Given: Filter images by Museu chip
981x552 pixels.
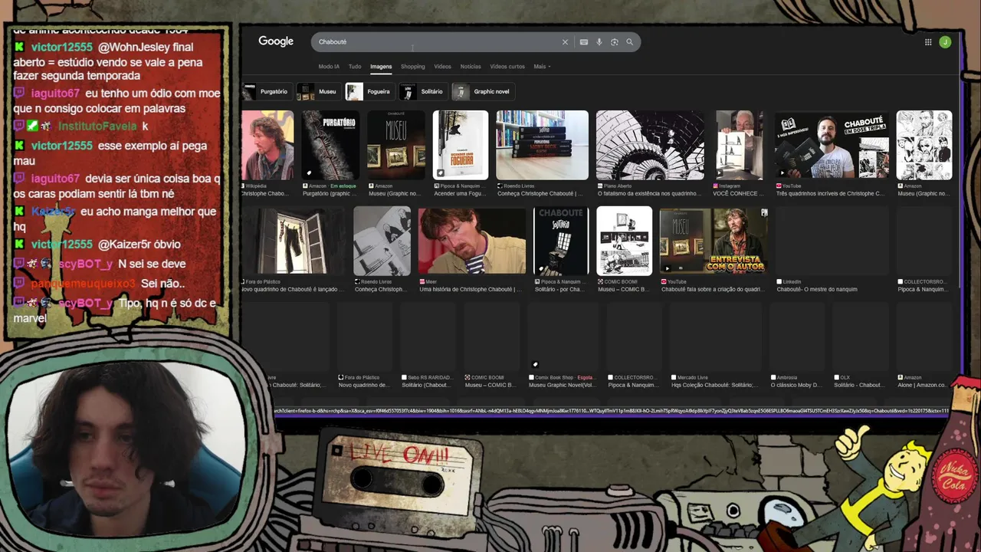Looking at the screenshot, I should click(x=318, y=92).
